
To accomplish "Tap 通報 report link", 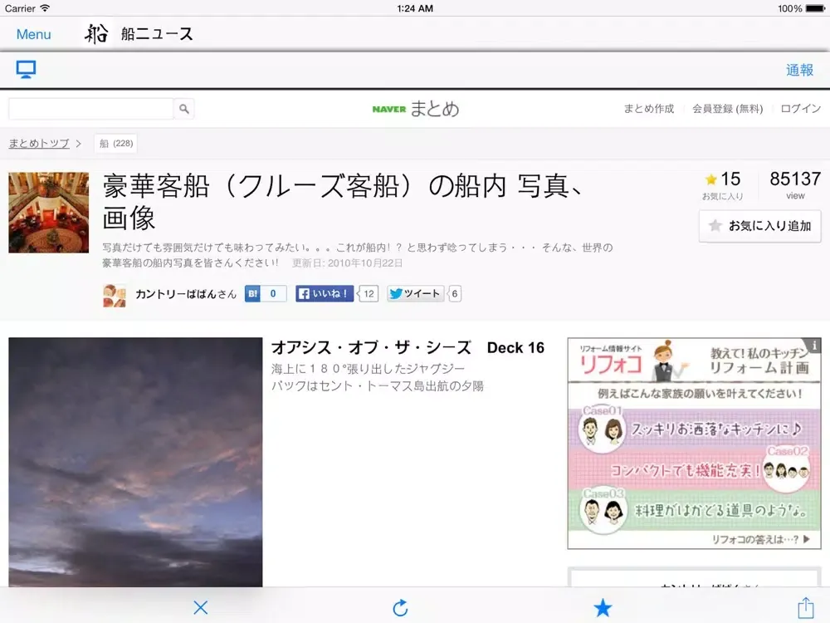I will pos(799,70).
